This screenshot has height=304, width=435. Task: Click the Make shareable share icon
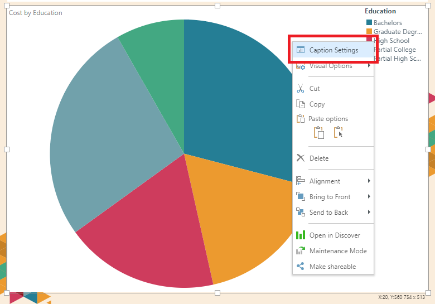(301, 267)
